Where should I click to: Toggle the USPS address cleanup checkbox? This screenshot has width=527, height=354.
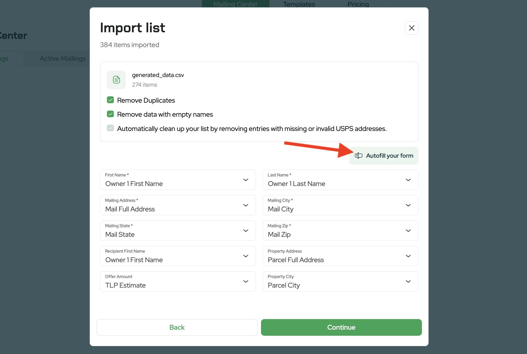tap(110, 128)
